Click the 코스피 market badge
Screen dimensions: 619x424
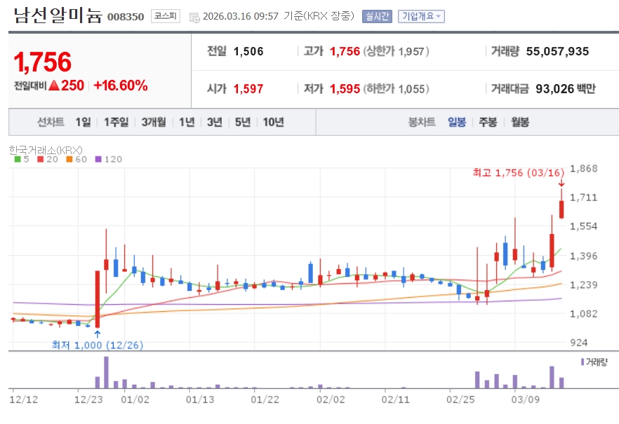pyautogui.click(x=166, y=16)
